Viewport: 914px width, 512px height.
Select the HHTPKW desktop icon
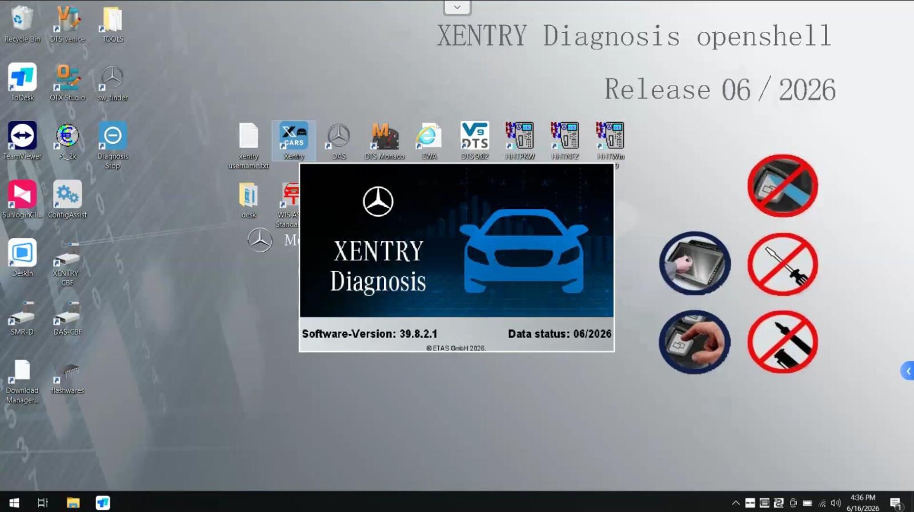[x=520, y=141]
